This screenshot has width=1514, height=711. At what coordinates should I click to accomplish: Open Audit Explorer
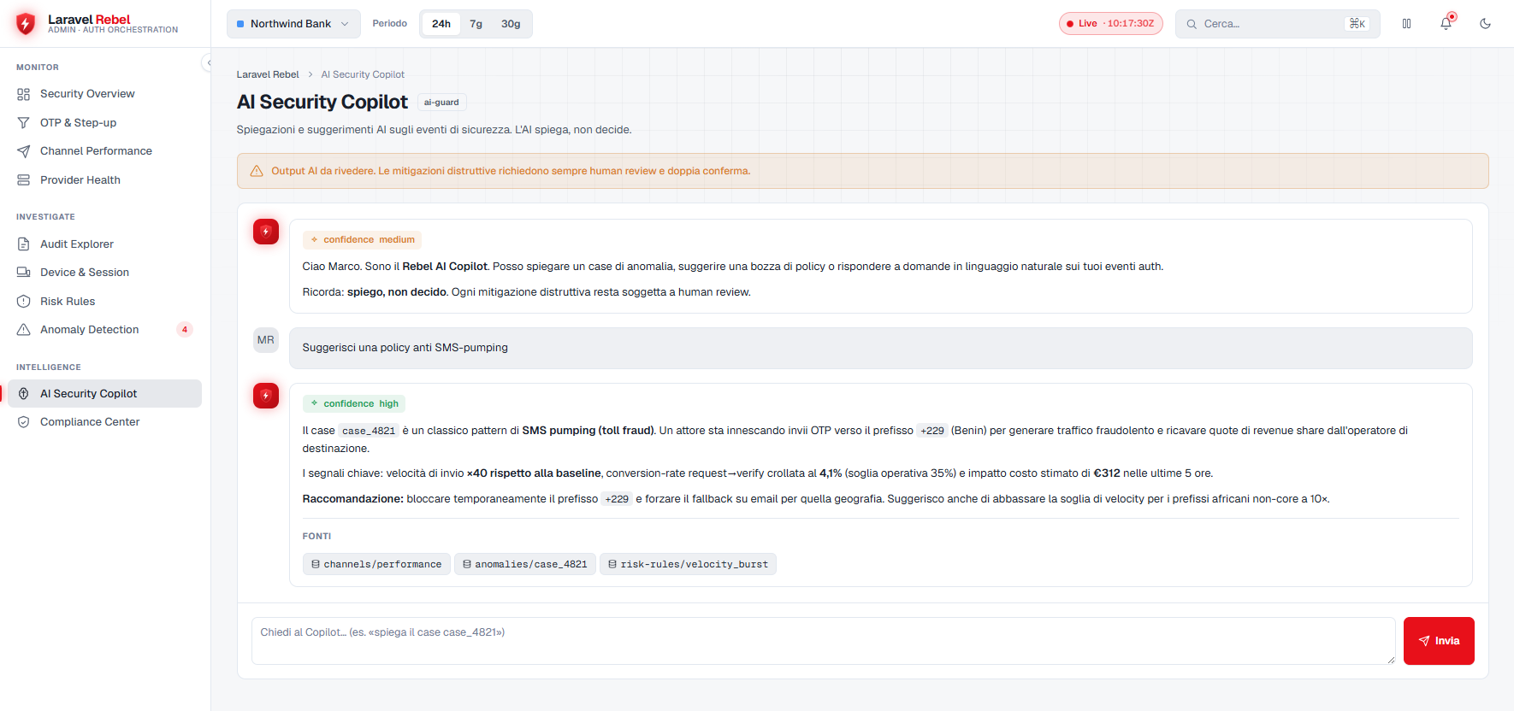[x=104, y=244]
